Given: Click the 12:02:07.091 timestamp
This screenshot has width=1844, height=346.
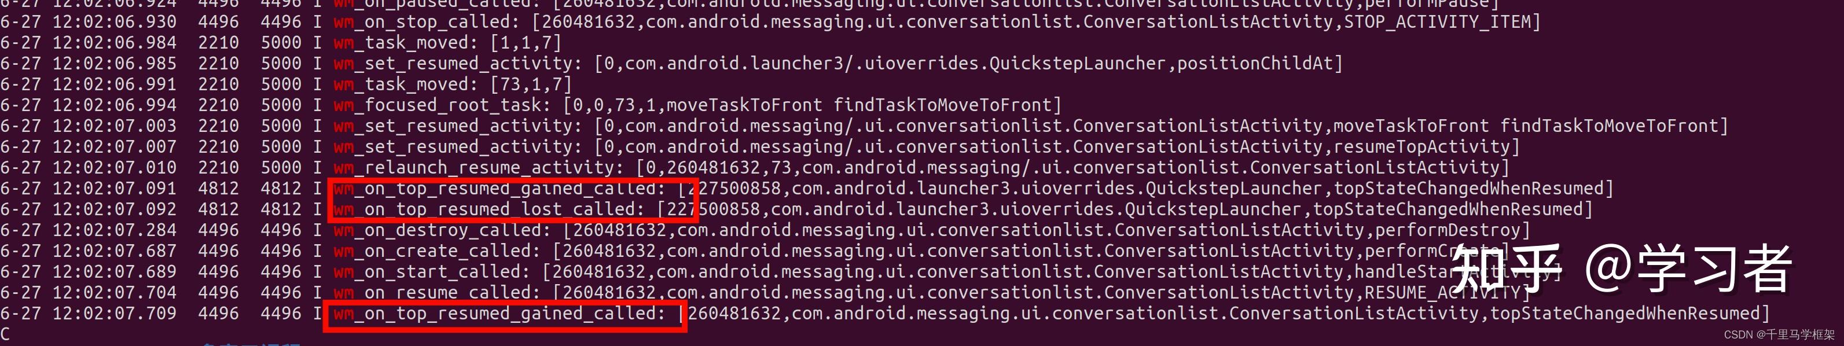Looking at the screenshot, I should coord(115,189).
